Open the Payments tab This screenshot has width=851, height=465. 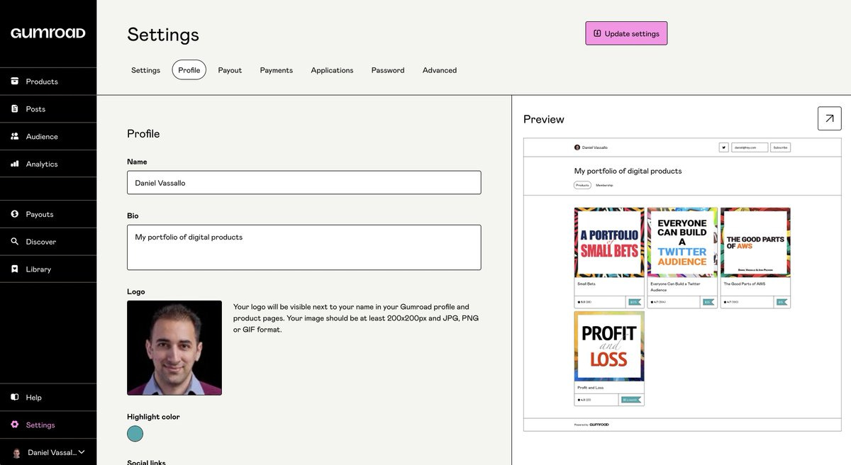point(277,70)
